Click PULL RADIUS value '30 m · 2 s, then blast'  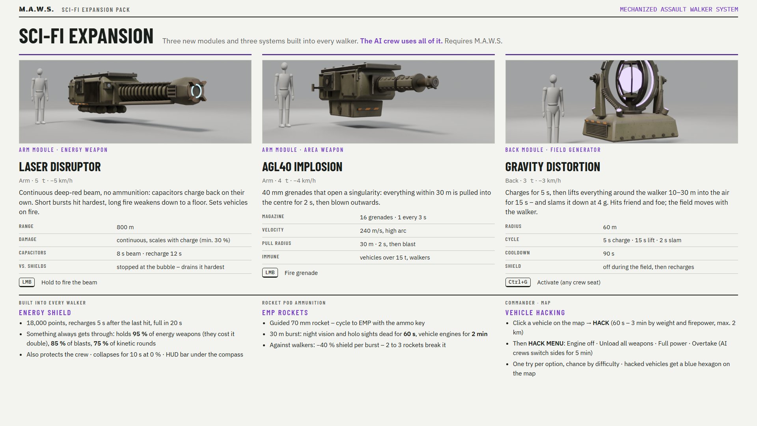(x=388, y=244)
